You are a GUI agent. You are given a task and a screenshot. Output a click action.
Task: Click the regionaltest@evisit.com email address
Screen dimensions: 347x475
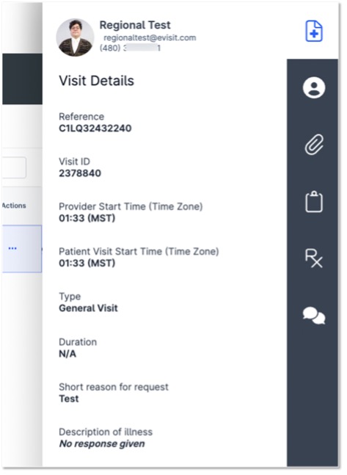[x=150, y=37]
